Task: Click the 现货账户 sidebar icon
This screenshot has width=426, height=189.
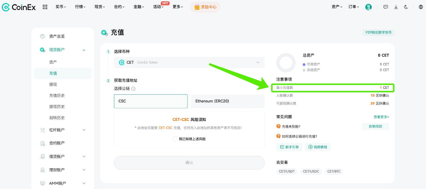Action: click(42, 50)
